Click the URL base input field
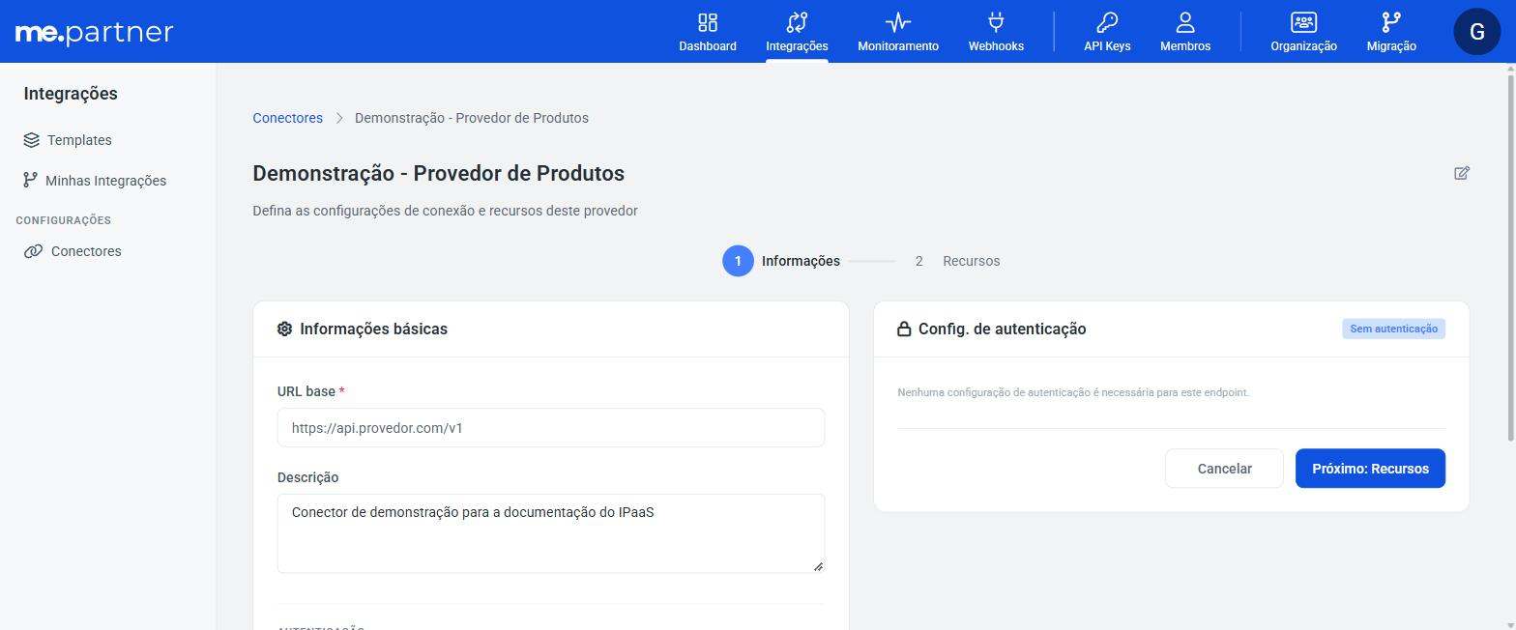1516x630 pixels. pyautogui.click(x=551, y=428)
